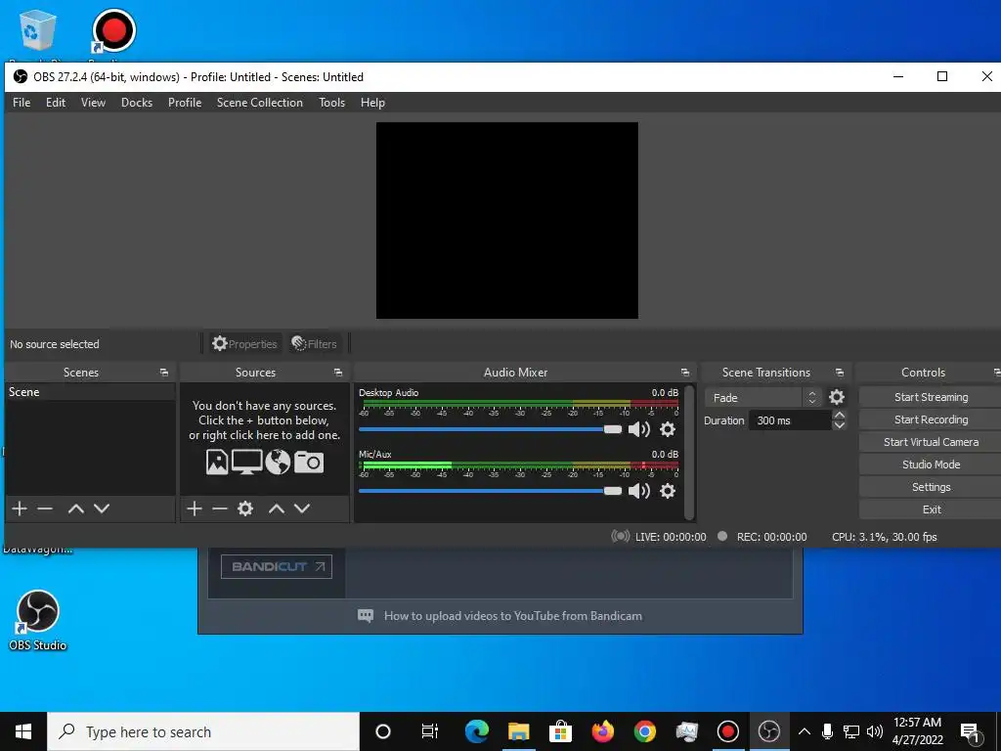Click Start Recording button
Image resolution: width=1001 pixels, height=751 pixels.
pos(931,420)
